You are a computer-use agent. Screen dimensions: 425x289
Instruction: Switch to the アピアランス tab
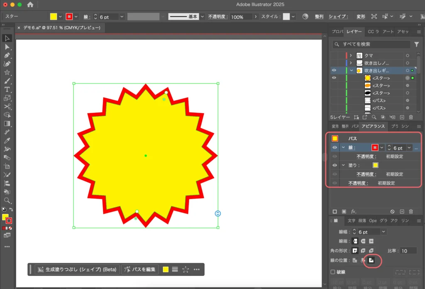(373, 126)
